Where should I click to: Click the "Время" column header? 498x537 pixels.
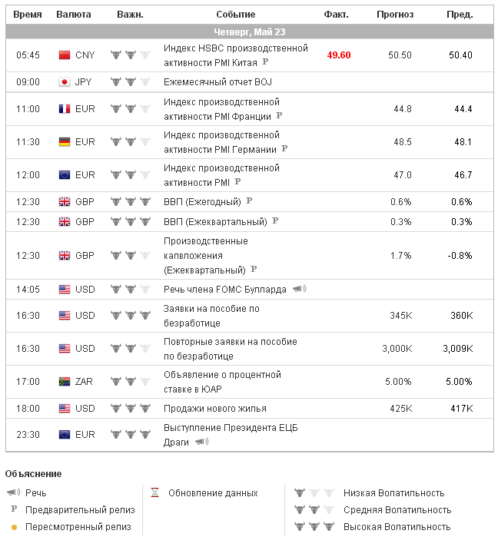tap(28, 15)
